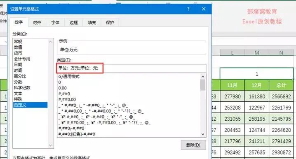Select 货币 in the category list

[x=30, y=53]
